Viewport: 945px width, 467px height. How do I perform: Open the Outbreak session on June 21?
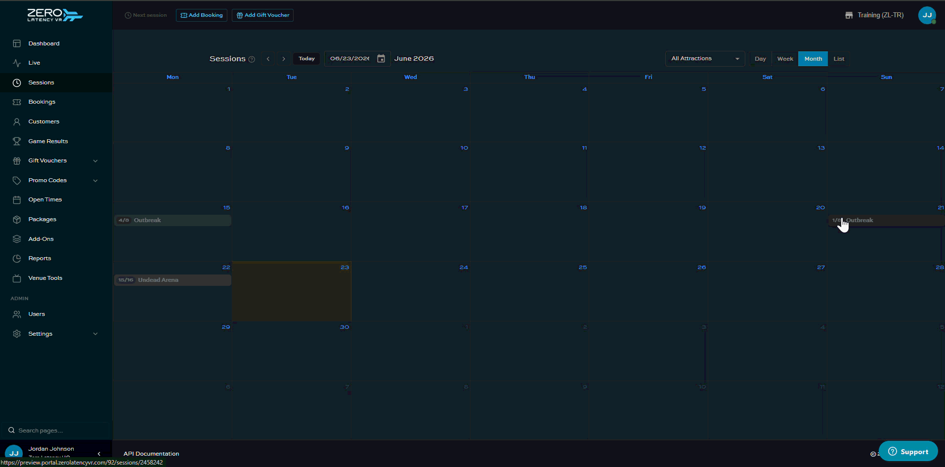tap(887, 220)
